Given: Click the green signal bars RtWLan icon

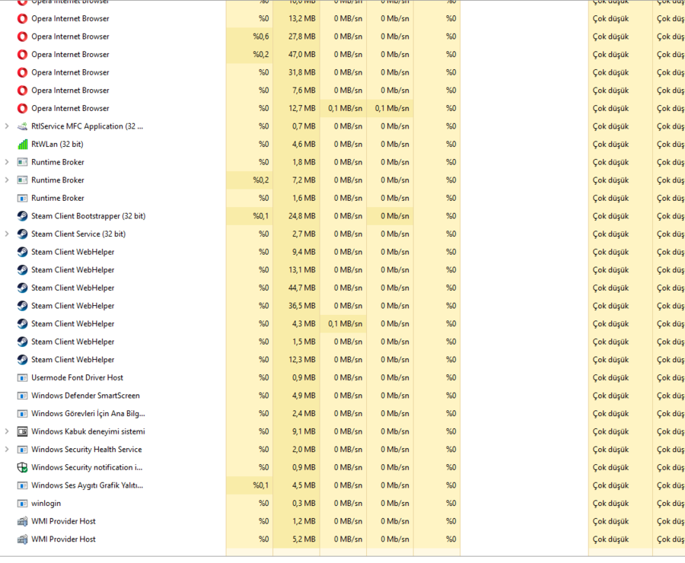Looking at the screenshot, I should click(22, 144).
